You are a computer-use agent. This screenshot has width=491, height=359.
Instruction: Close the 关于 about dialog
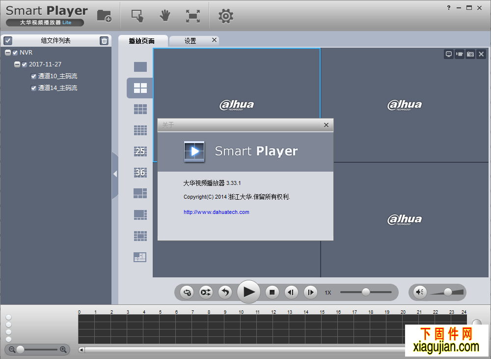tap(326, 125)
